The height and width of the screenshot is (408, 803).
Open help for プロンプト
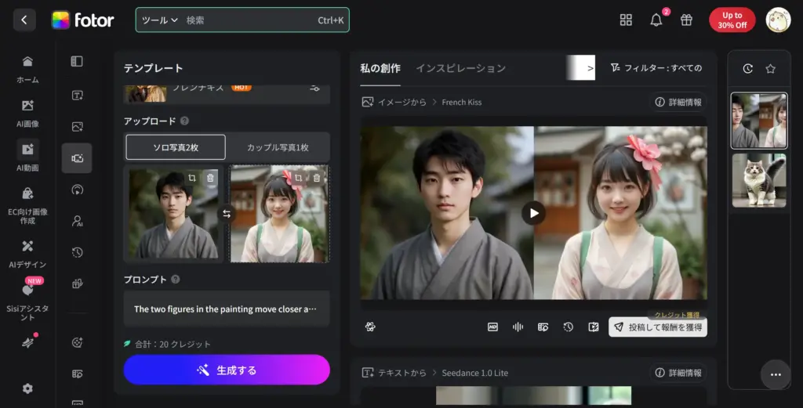[175, 279]
